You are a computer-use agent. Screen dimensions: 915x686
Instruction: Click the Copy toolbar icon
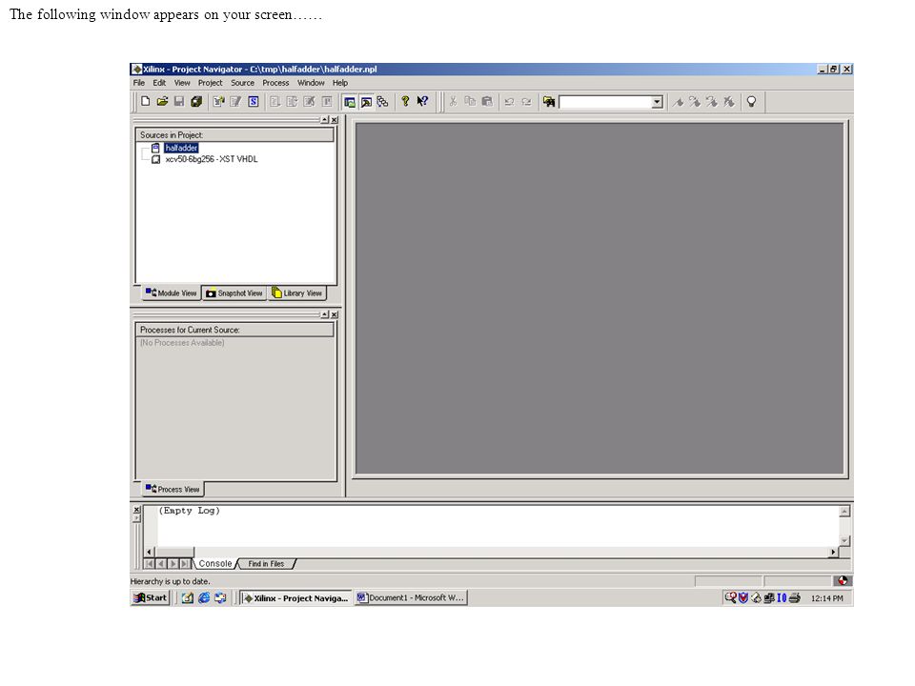[x=470, y=102]
